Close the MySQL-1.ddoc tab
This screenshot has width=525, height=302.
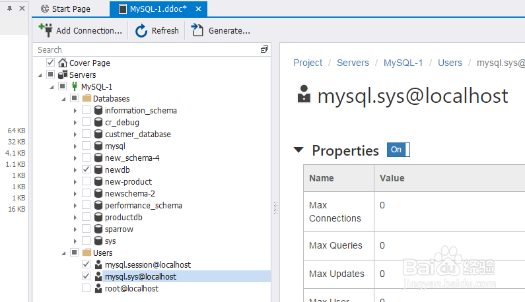(199, 9)
